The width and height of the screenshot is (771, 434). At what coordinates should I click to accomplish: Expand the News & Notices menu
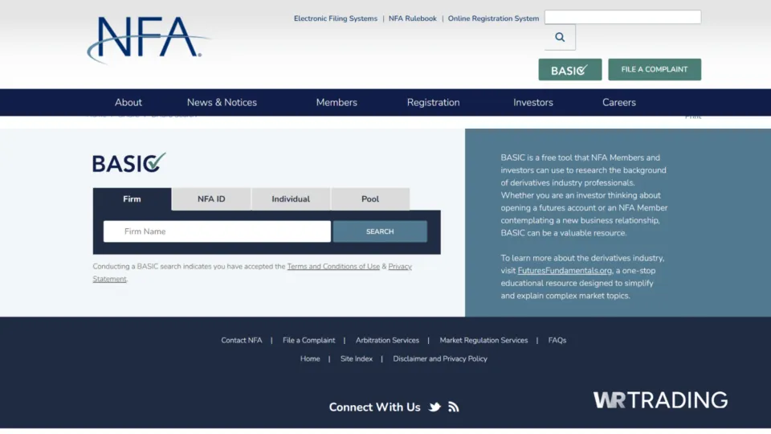point(222,103)
